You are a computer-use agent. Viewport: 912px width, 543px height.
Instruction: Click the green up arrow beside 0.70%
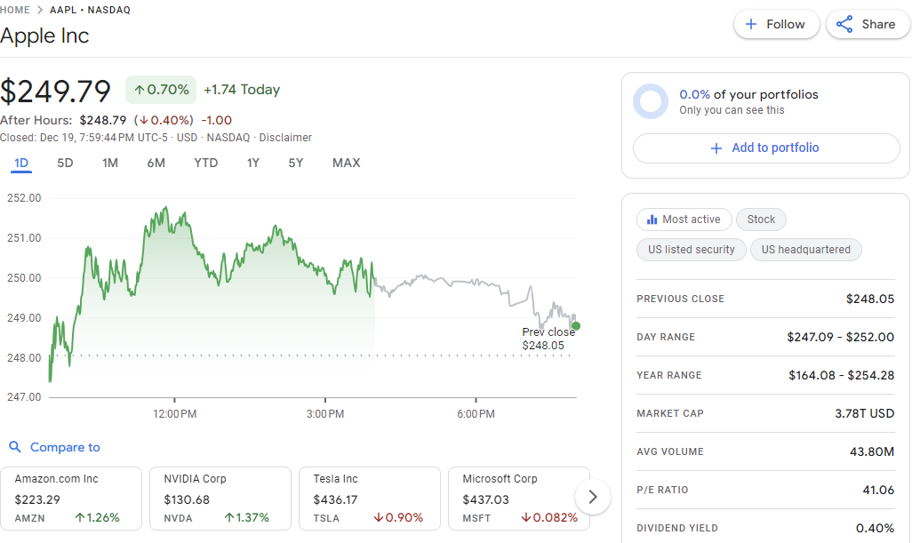pos(139,90)
